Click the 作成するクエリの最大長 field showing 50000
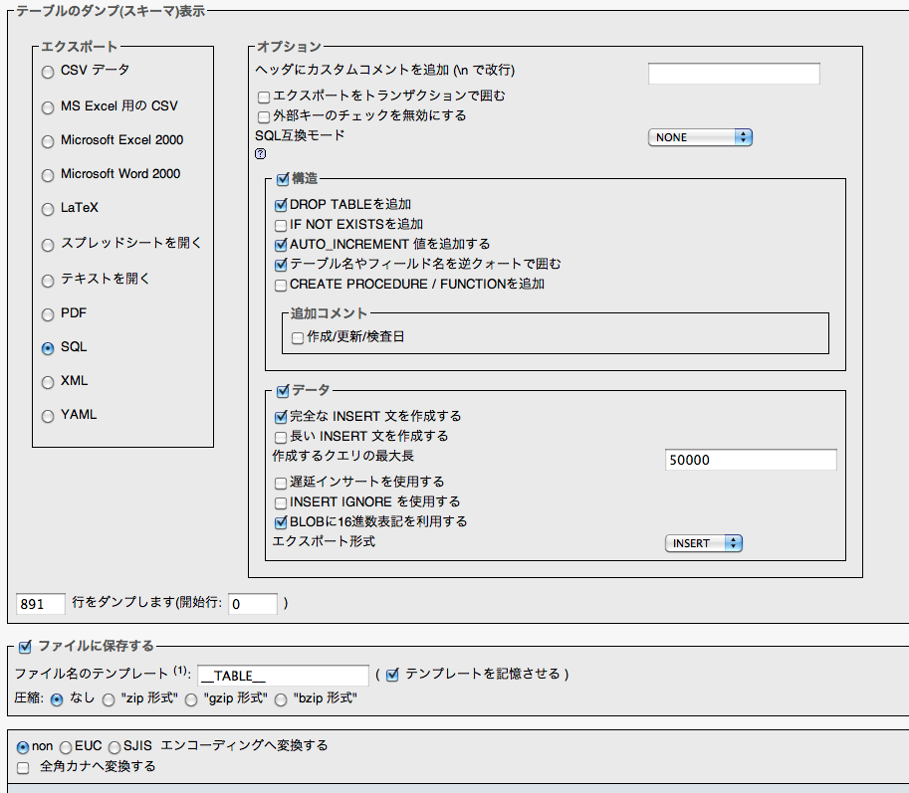 point(750,460)
